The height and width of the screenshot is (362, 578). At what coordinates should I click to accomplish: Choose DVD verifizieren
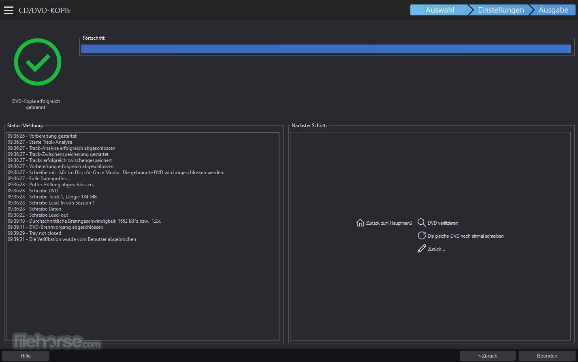pyautogui.click(x=443, y=223)
